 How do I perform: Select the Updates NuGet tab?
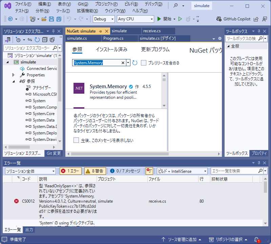click(x=155, y=50)
